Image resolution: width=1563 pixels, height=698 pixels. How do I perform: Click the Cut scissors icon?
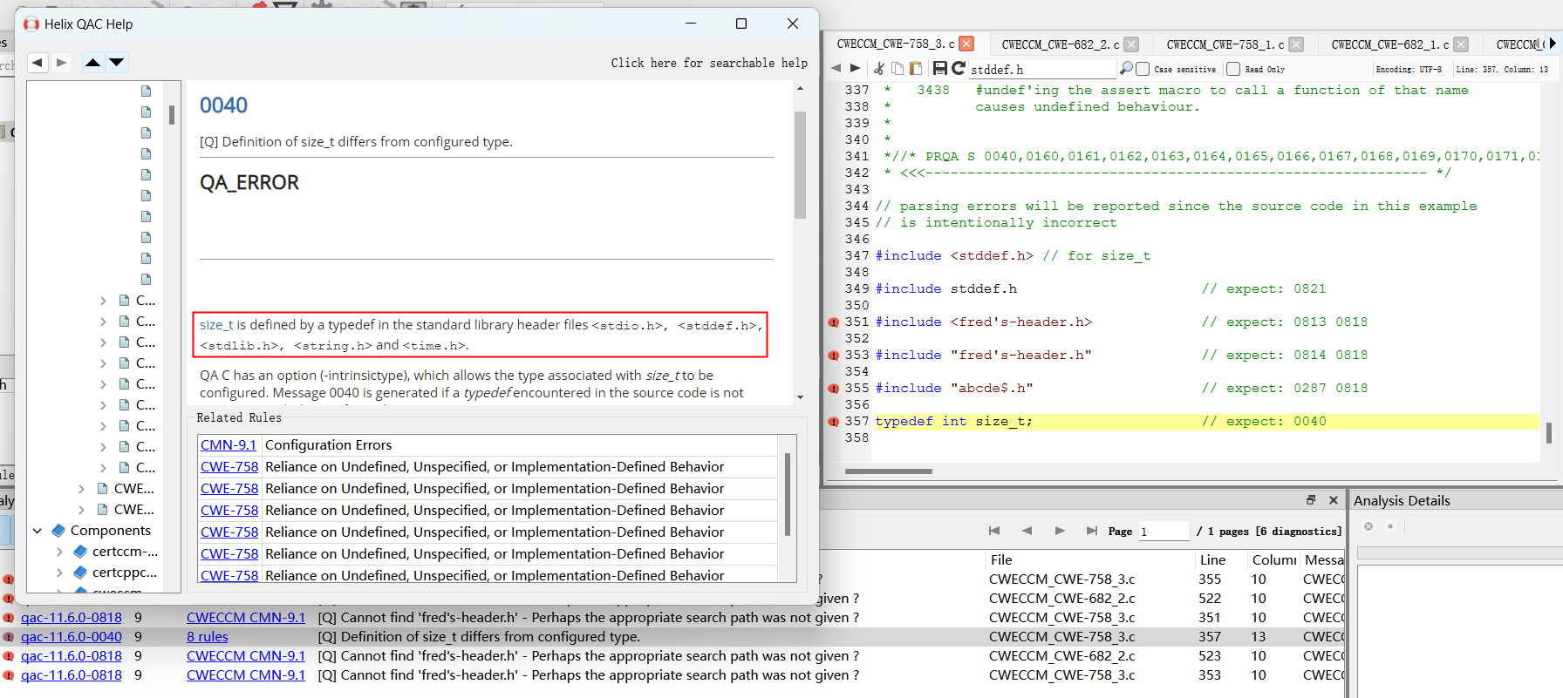click(879, 68)
